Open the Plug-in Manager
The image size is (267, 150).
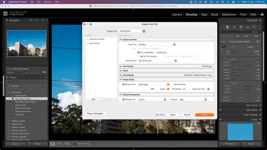click(96, 114)
